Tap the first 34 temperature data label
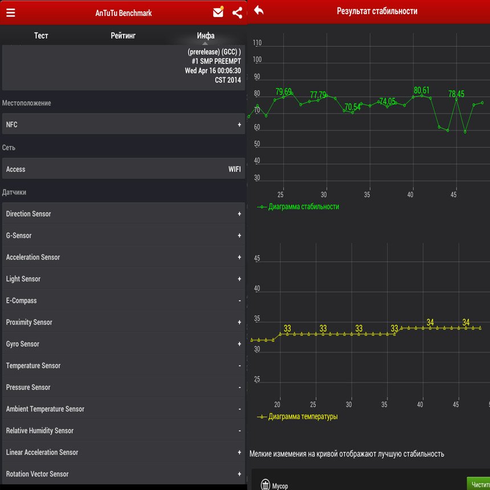The height and width of the screenshot is (490, 490). 430,322
